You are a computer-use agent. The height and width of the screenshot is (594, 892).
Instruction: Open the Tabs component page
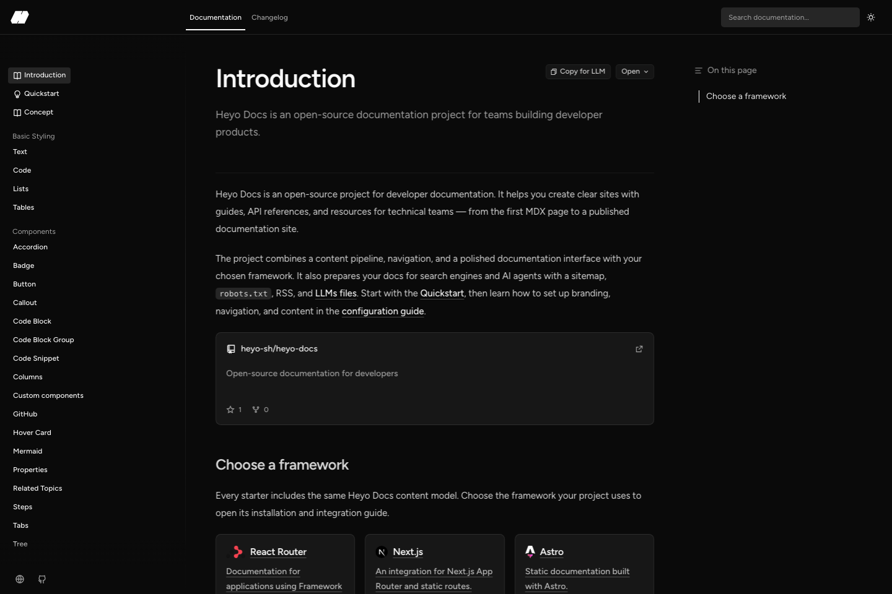(20, 526)
